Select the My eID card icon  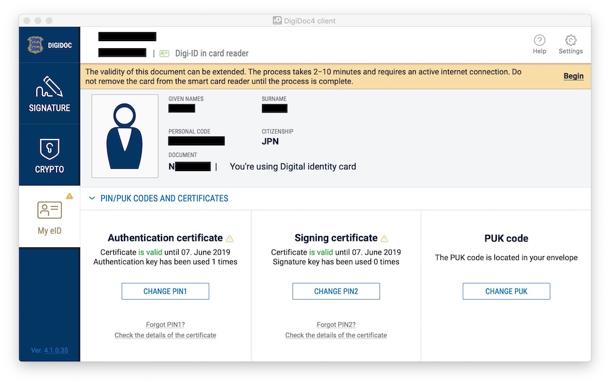[49, 210]
